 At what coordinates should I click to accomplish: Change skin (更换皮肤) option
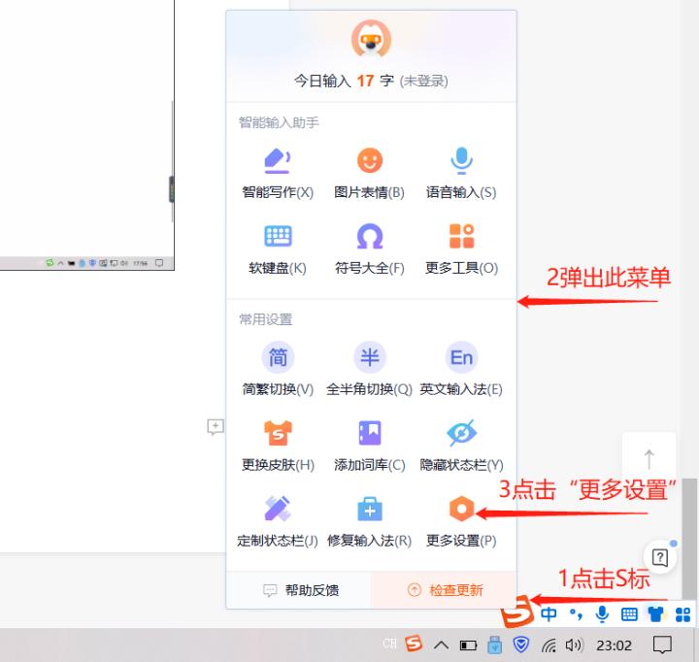point(278,446)
